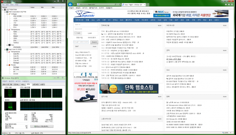Click the Intel Core i5 3330S chip icon

[x=7, y=49]
